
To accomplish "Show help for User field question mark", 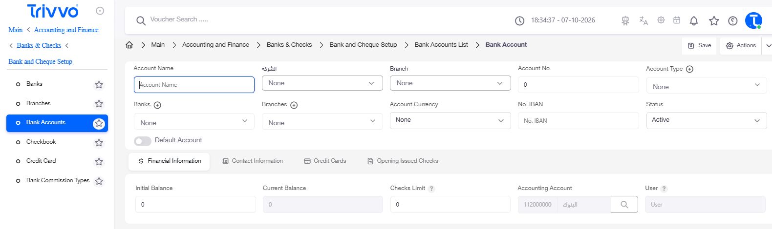I will tap(664, 189).
